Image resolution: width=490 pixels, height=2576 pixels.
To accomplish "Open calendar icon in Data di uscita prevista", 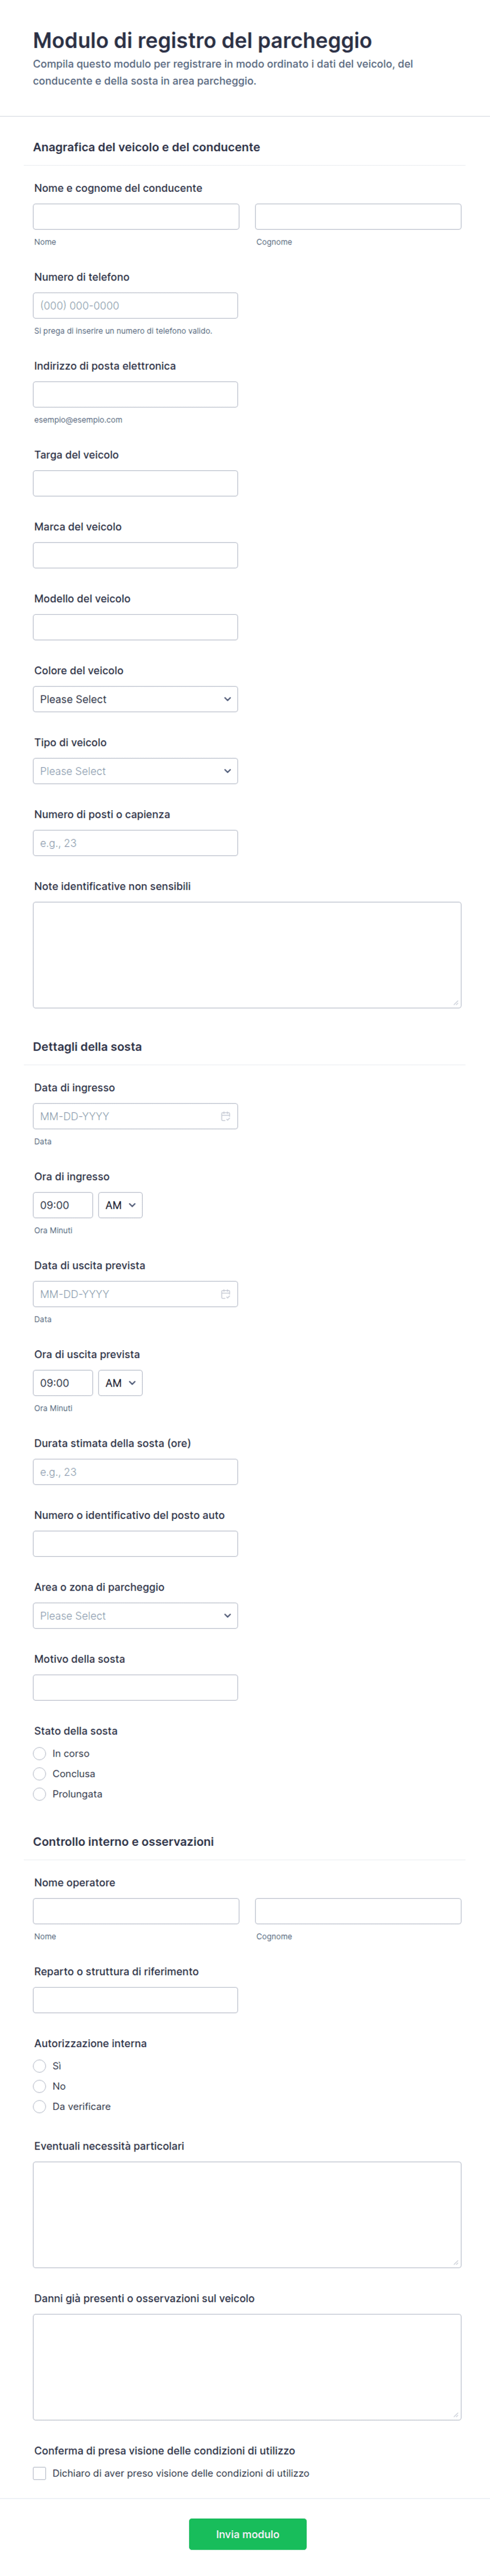I will pos(225,1294).
